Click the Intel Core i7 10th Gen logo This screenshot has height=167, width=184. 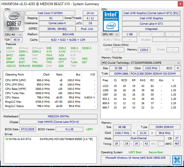14,21
